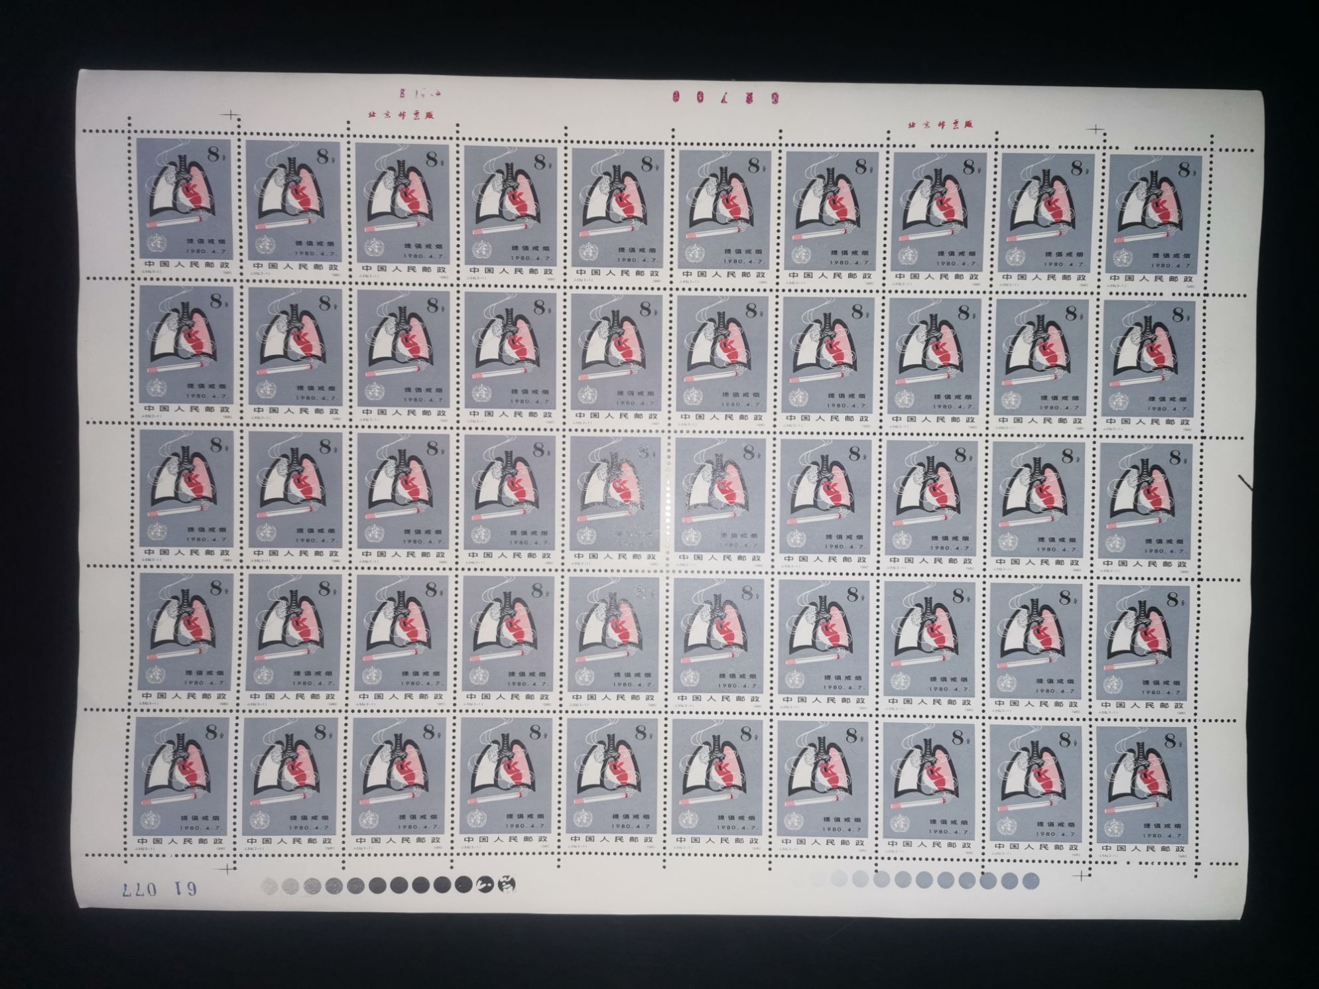
Task: Click the registration cross in the top-right margin
Action: point(1097,129)
